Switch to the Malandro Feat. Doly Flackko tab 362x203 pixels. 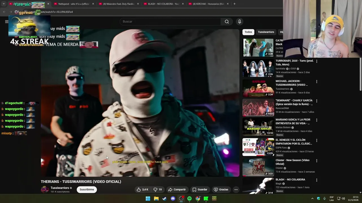tap(119, 4)
